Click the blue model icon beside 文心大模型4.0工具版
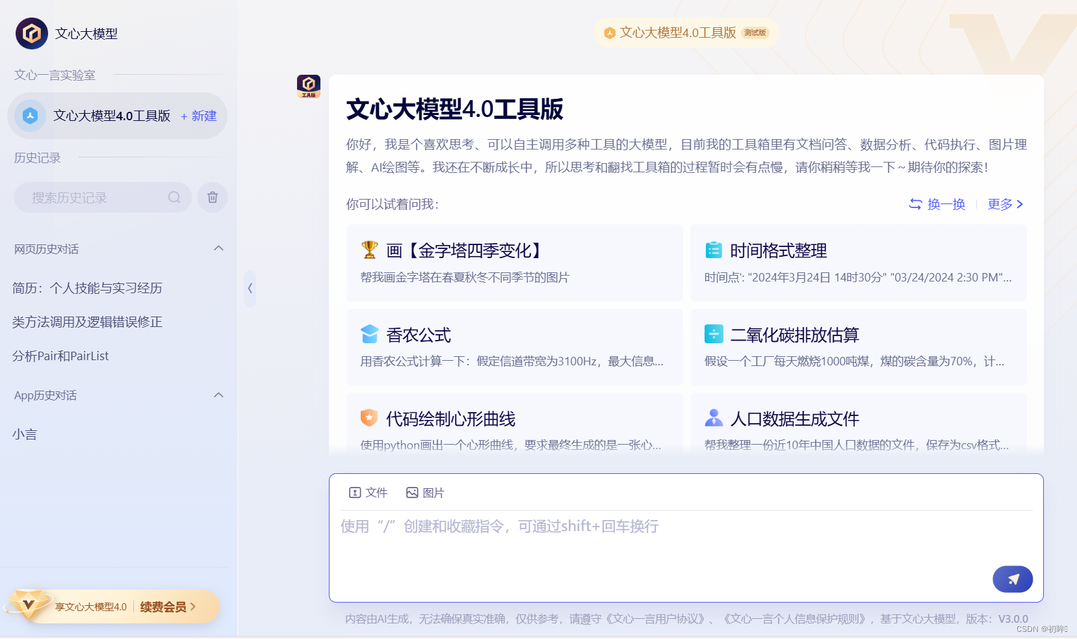This screenshot has height=639, width=1077. tap(30, 116)
